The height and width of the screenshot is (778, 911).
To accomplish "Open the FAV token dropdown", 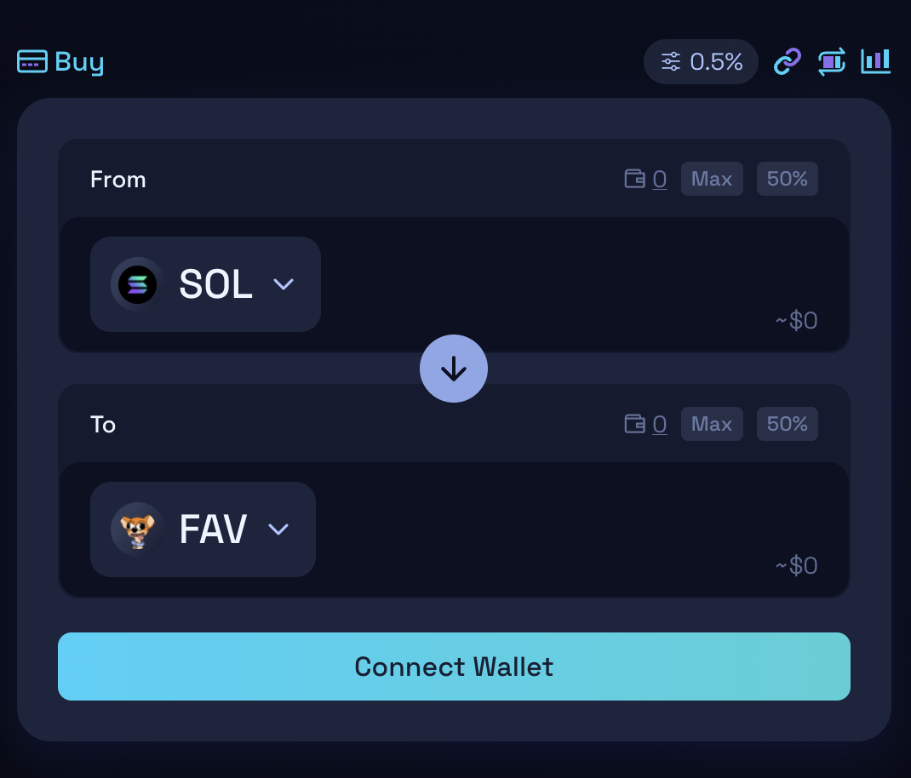I will click(x=203, y=529).
